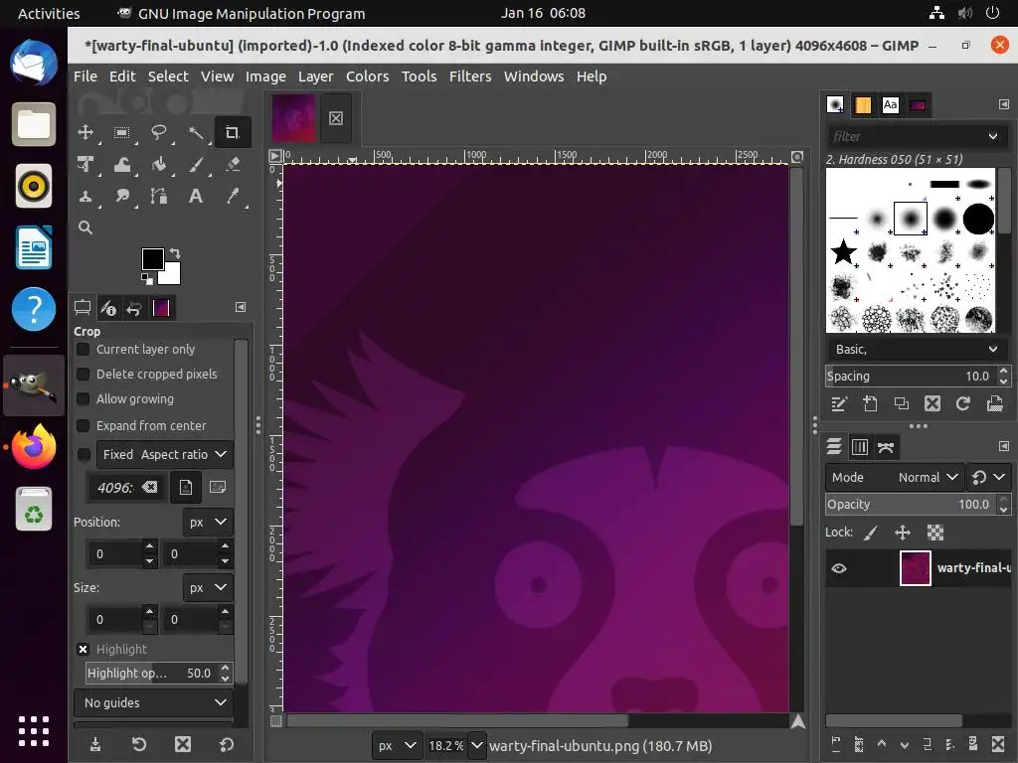The width and height of the screenshot is (1018, 763).
Task: Open the Filters menu
Action: coord(470,76)
